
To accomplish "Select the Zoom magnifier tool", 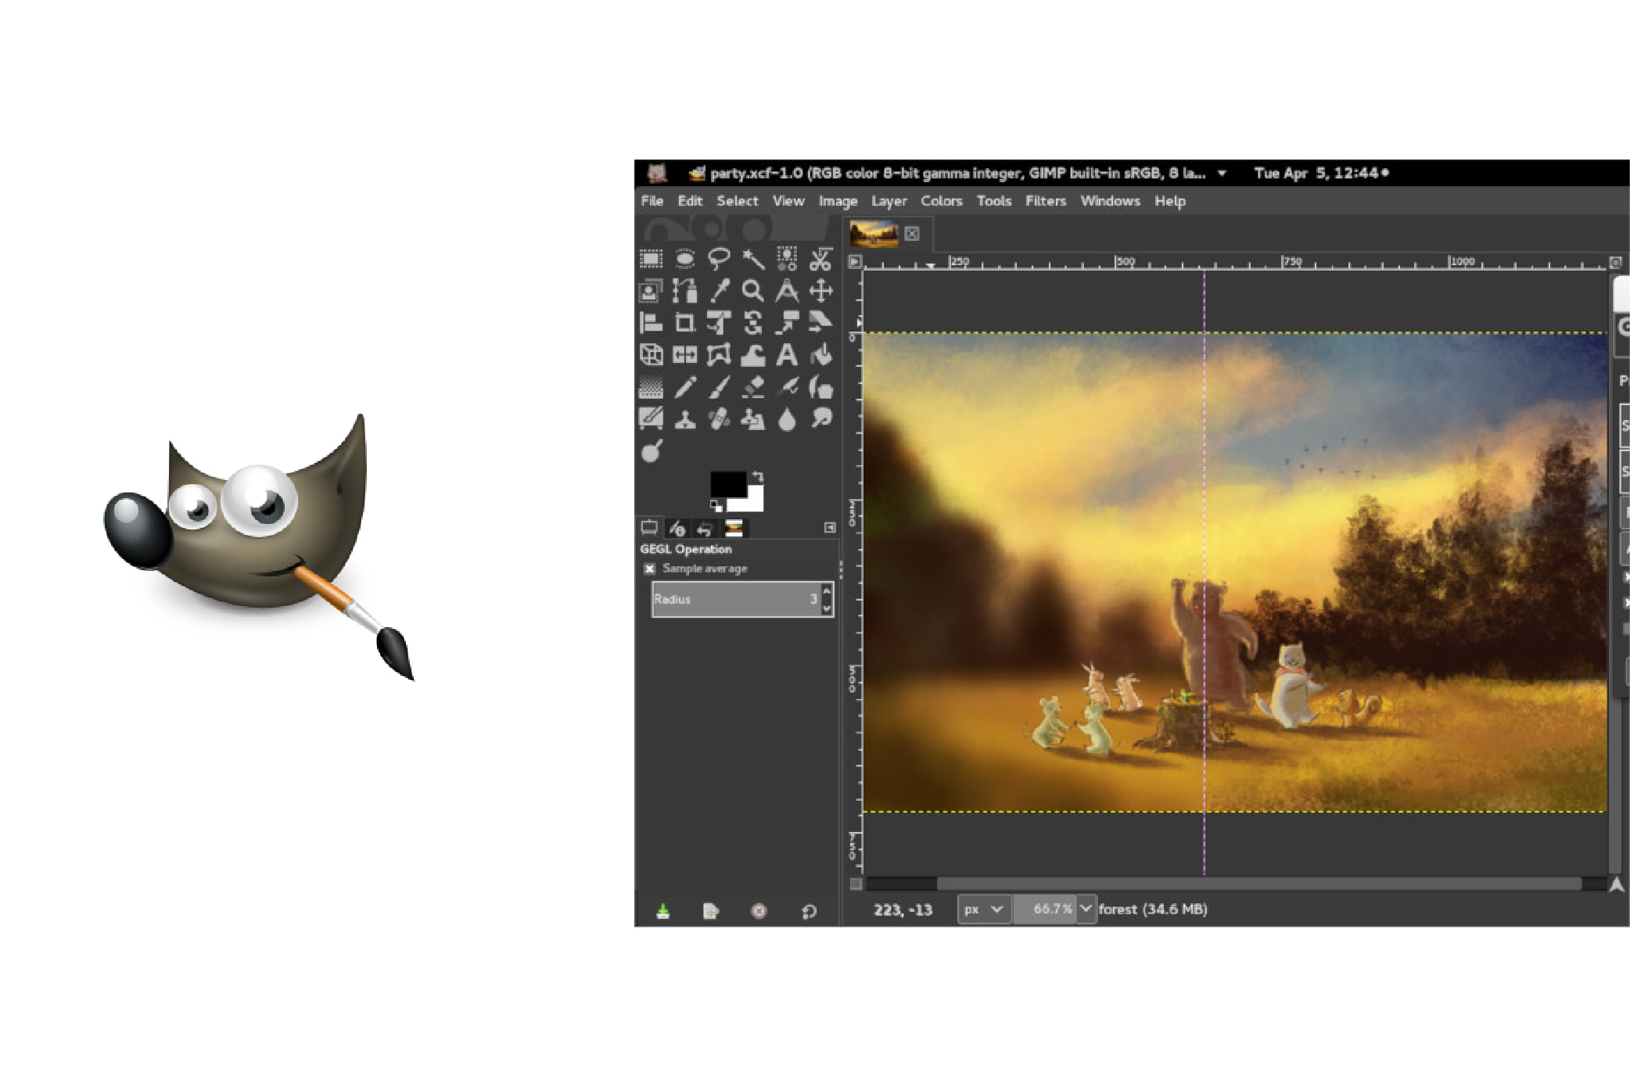I will tap(753, 291).
